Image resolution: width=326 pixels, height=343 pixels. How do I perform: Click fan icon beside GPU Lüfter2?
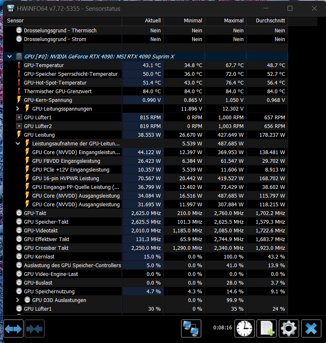(19, 126)
